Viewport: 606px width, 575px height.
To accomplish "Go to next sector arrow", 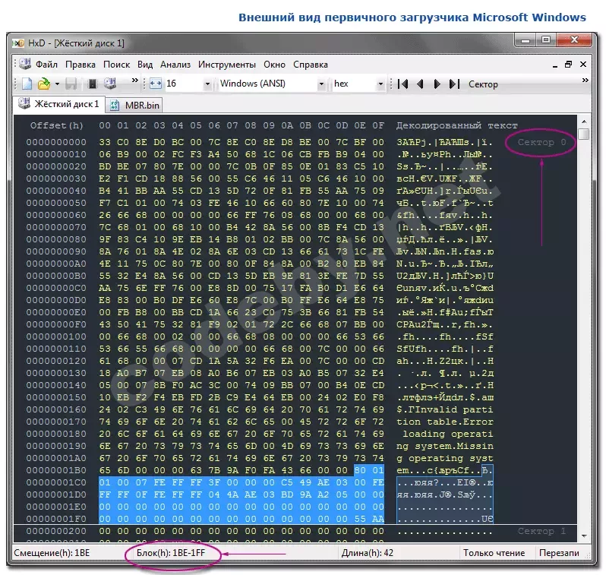I will [437, 84].
